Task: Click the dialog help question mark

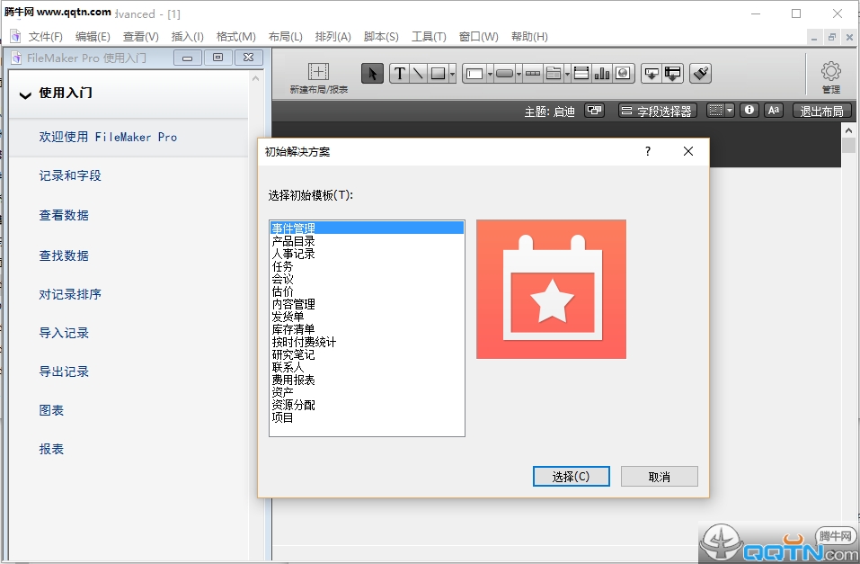Action: point(648,151)
